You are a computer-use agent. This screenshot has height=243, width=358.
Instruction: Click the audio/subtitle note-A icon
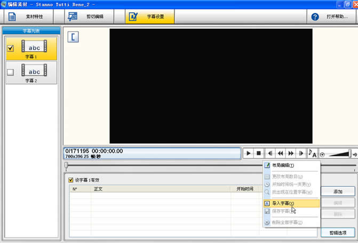tap(312, 153)
